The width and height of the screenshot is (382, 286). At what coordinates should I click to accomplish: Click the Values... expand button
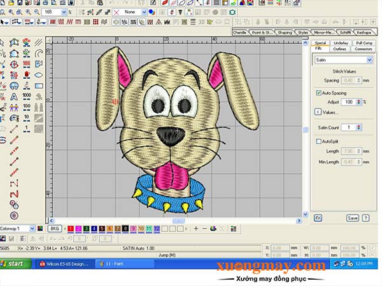coord(318,112)
